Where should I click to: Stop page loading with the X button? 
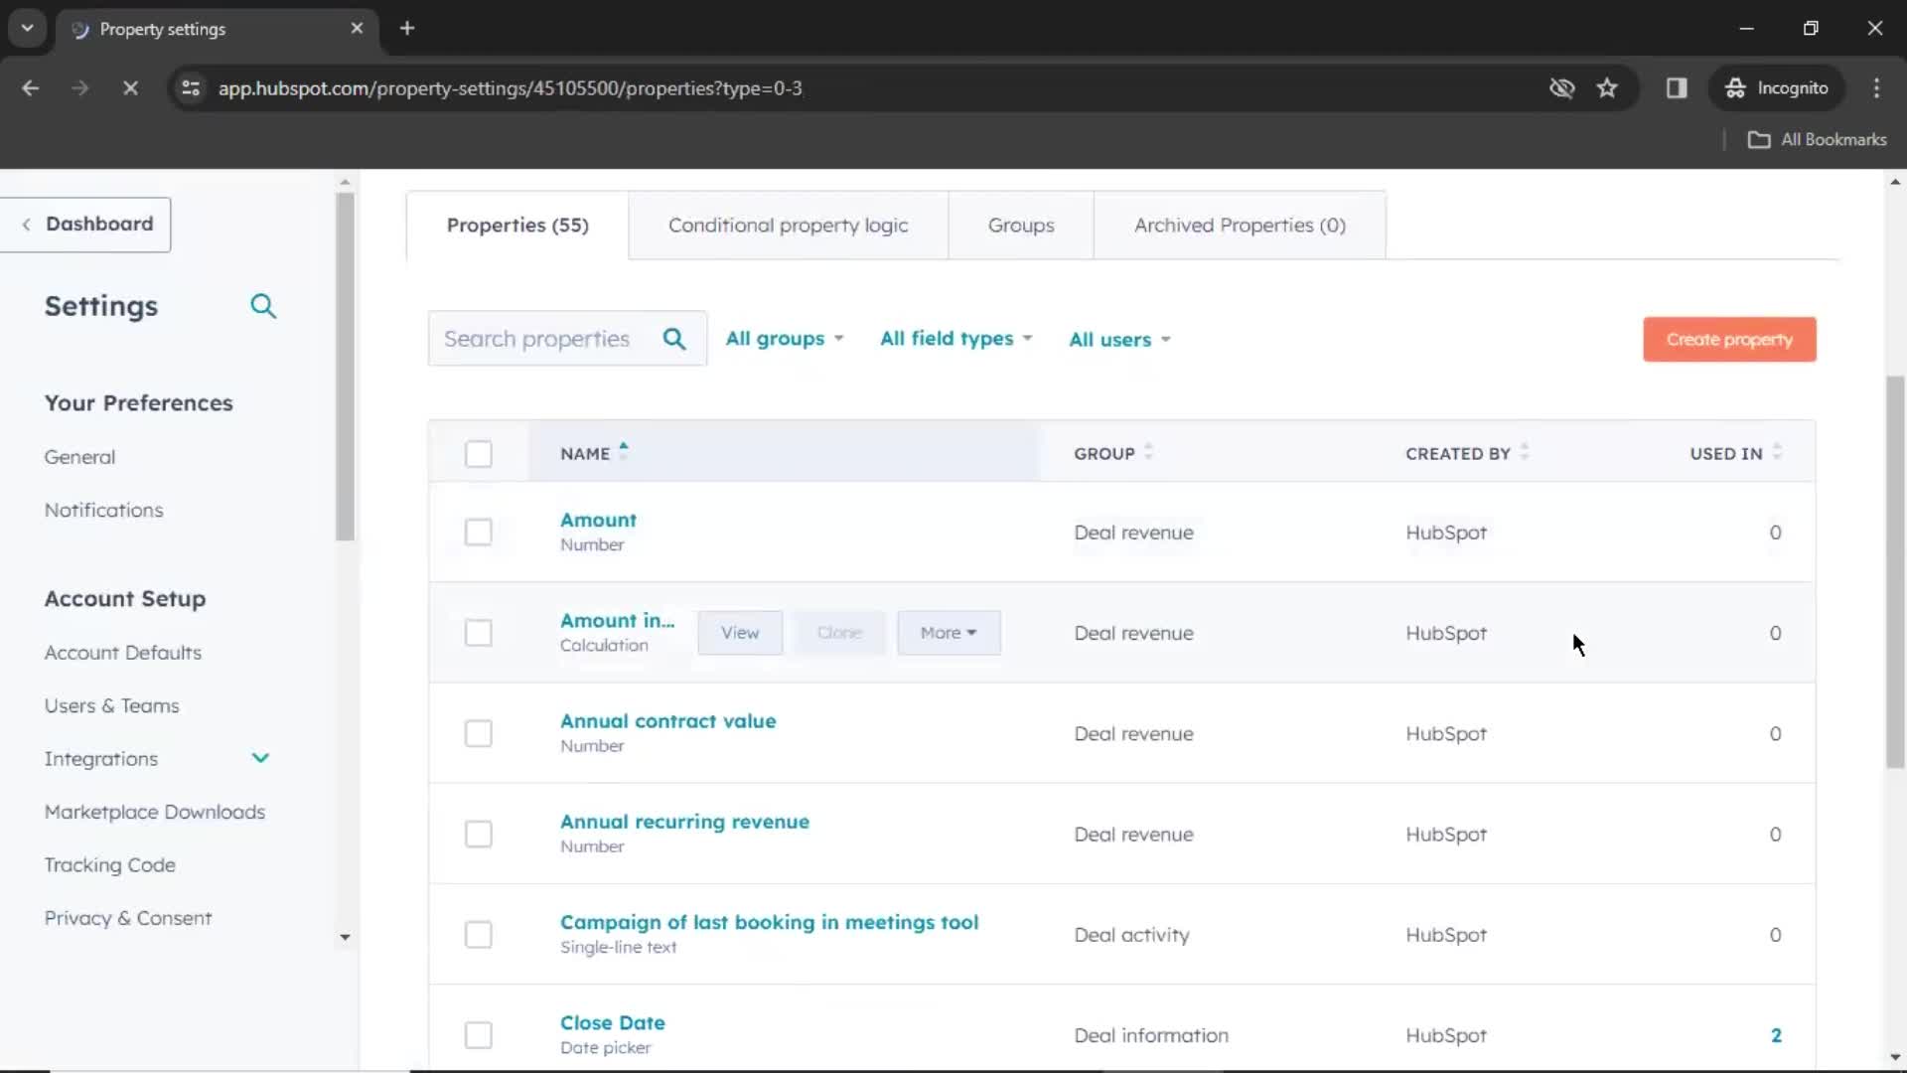coord(130,88)
